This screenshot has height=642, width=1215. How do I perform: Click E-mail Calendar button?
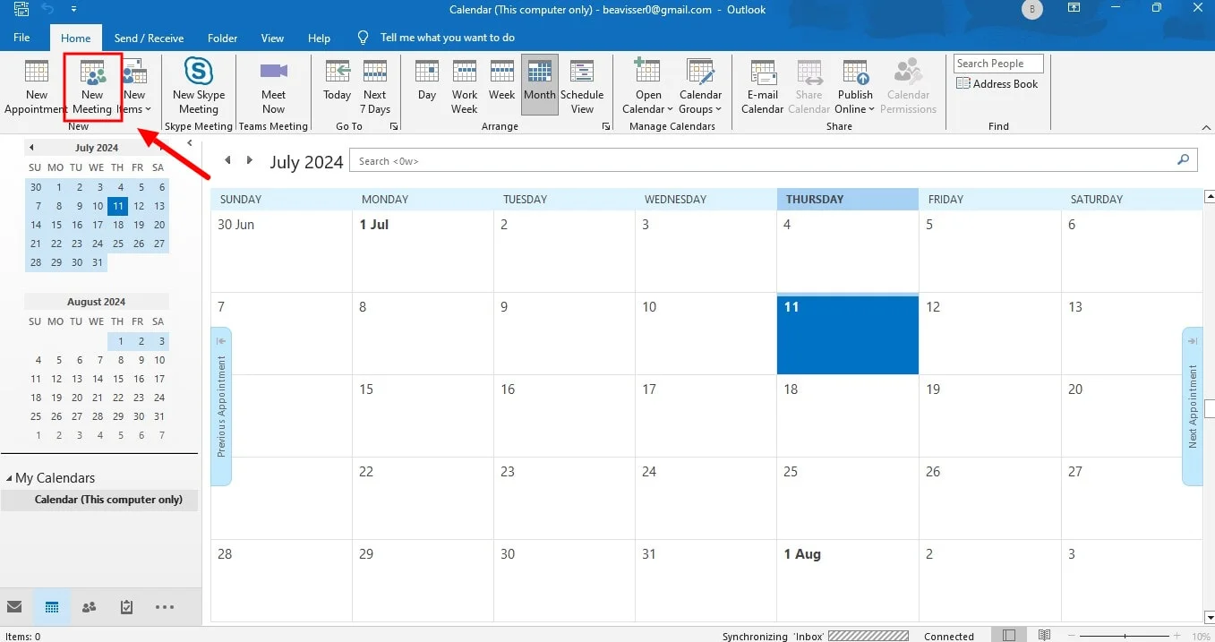coord(763,87)
